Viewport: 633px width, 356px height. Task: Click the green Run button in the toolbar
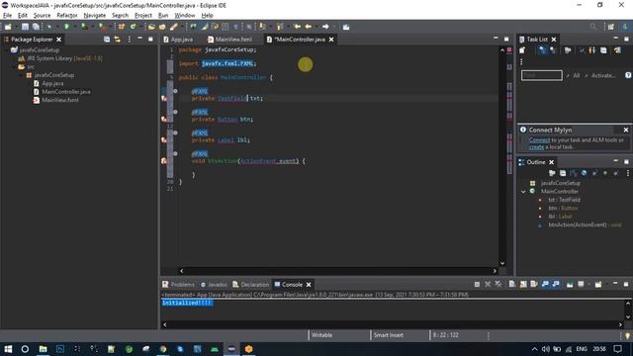(66, 27)
